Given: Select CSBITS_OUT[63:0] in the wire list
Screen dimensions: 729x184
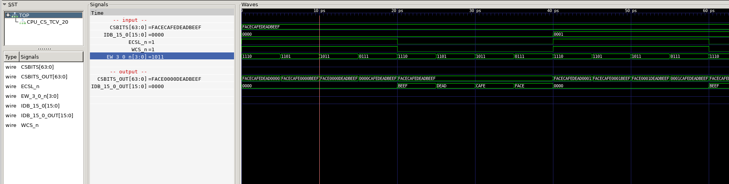Looking at the screenshot, I should point(44,77).
